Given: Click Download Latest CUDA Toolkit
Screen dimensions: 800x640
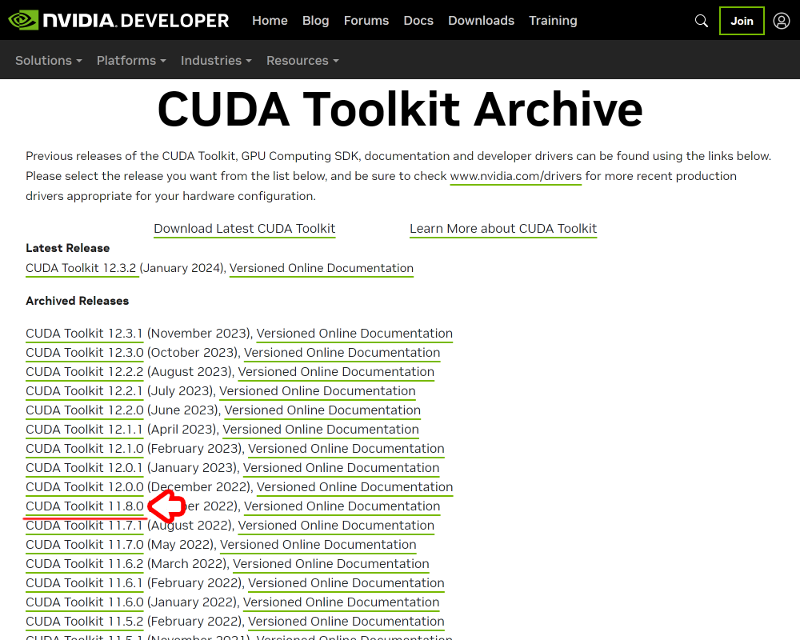Looking at the screenshot, I should [x=244, y=229].
